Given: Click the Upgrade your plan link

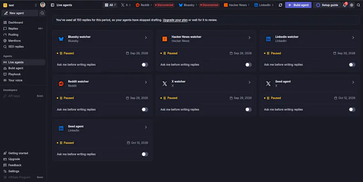Looking at the screenshot, I should point(175,20).
